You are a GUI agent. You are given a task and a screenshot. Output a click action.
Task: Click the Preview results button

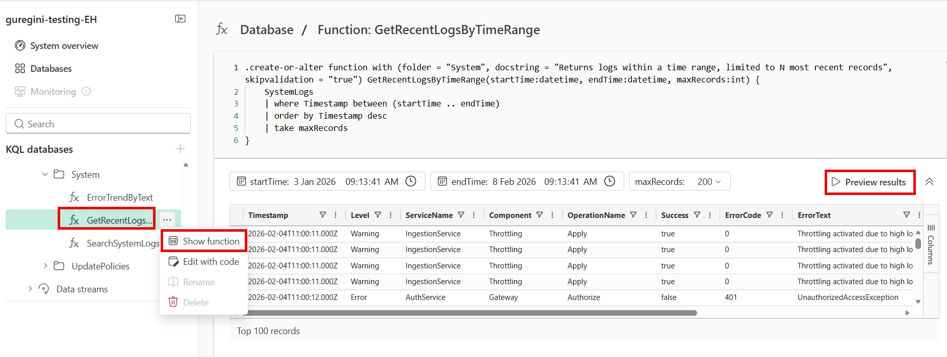pos(869,182)
